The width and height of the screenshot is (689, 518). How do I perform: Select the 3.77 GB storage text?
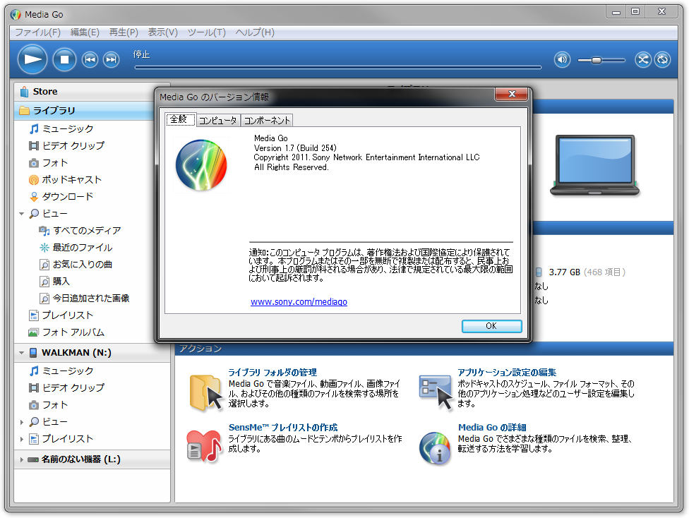click(564, 272)
